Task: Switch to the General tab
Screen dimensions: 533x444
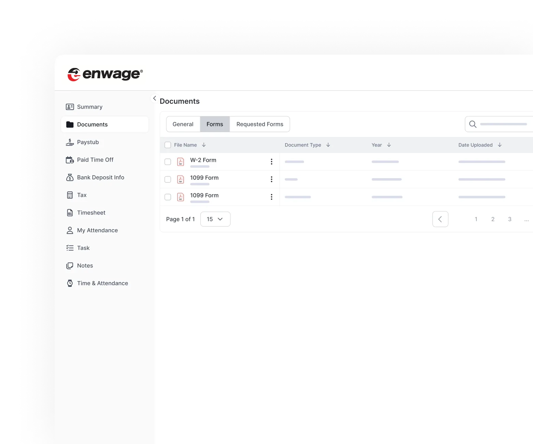Action: [183, 124]
